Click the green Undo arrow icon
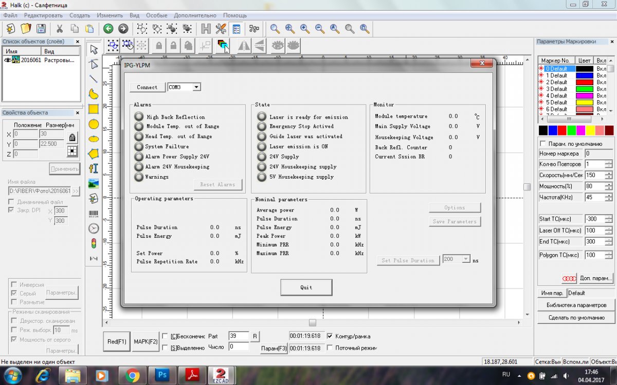The height and width of the screenshot is (385, 617). (x=108, y=29)
